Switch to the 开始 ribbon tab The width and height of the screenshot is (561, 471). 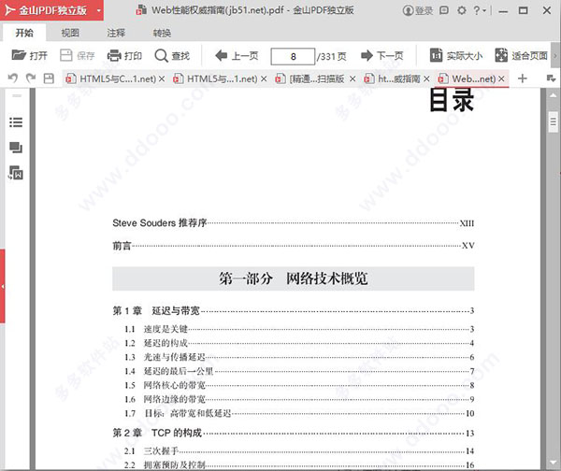[x=24, y=33]
